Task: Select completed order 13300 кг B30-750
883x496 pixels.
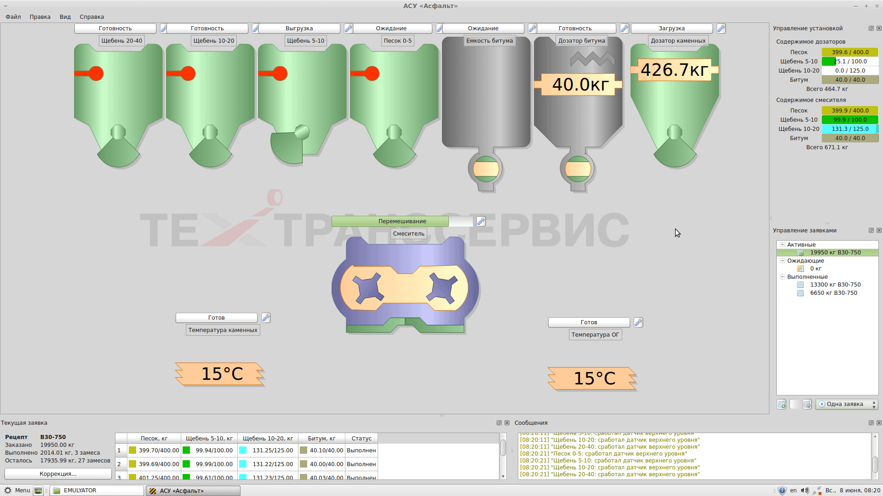Action: pyautogui.click(x=835, y=285)
